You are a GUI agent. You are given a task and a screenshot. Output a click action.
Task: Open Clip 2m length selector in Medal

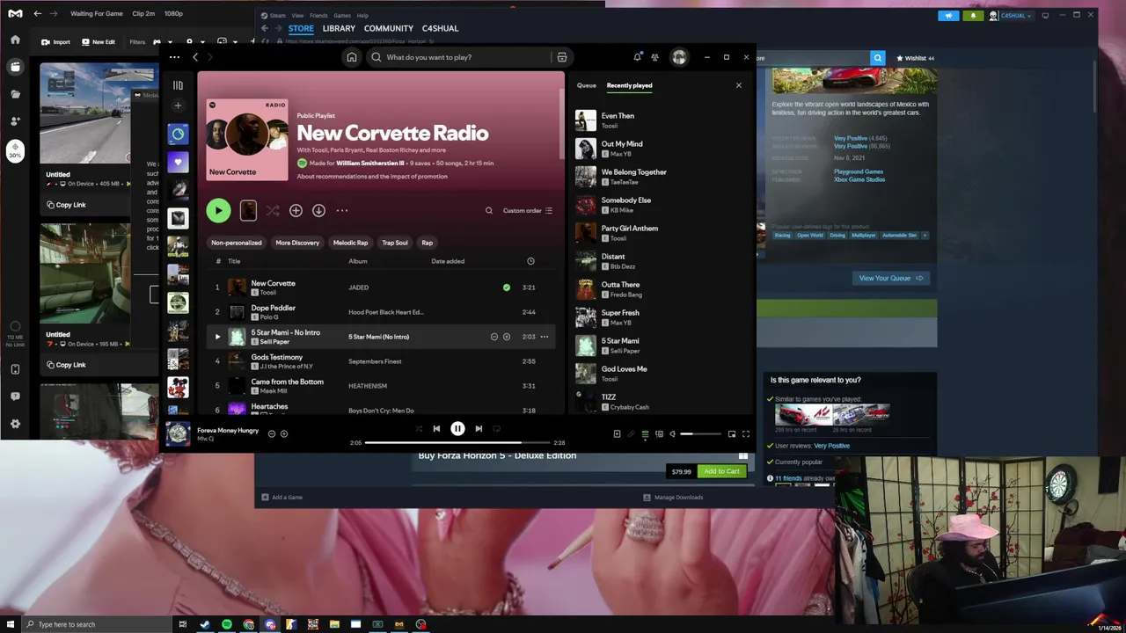tap(143, 13)
